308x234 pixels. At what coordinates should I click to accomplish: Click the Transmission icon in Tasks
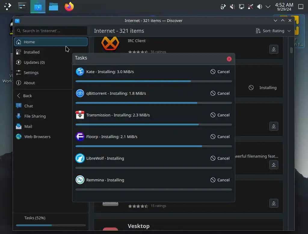point(80,115)
